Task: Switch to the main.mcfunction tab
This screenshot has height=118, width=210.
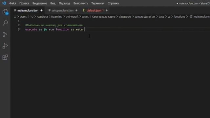Action: [x=28, y=10]
